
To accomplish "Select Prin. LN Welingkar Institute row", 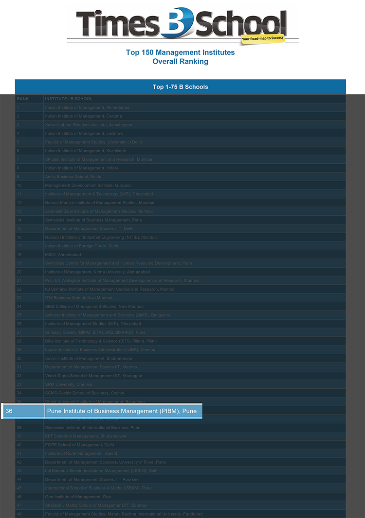I will (181, 280).
